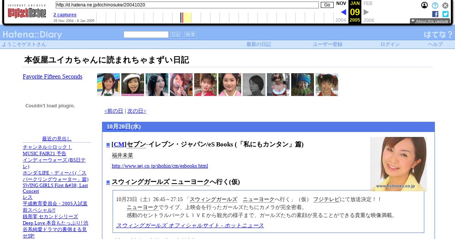455x239 pixels.
Task: Open インディーウォーズ sidebar link
Action: [54, 163]
